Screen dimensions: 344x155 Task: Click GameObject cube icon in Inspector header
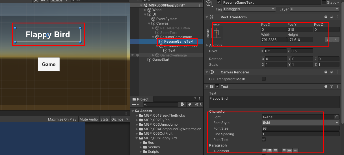tap(209, 3)
